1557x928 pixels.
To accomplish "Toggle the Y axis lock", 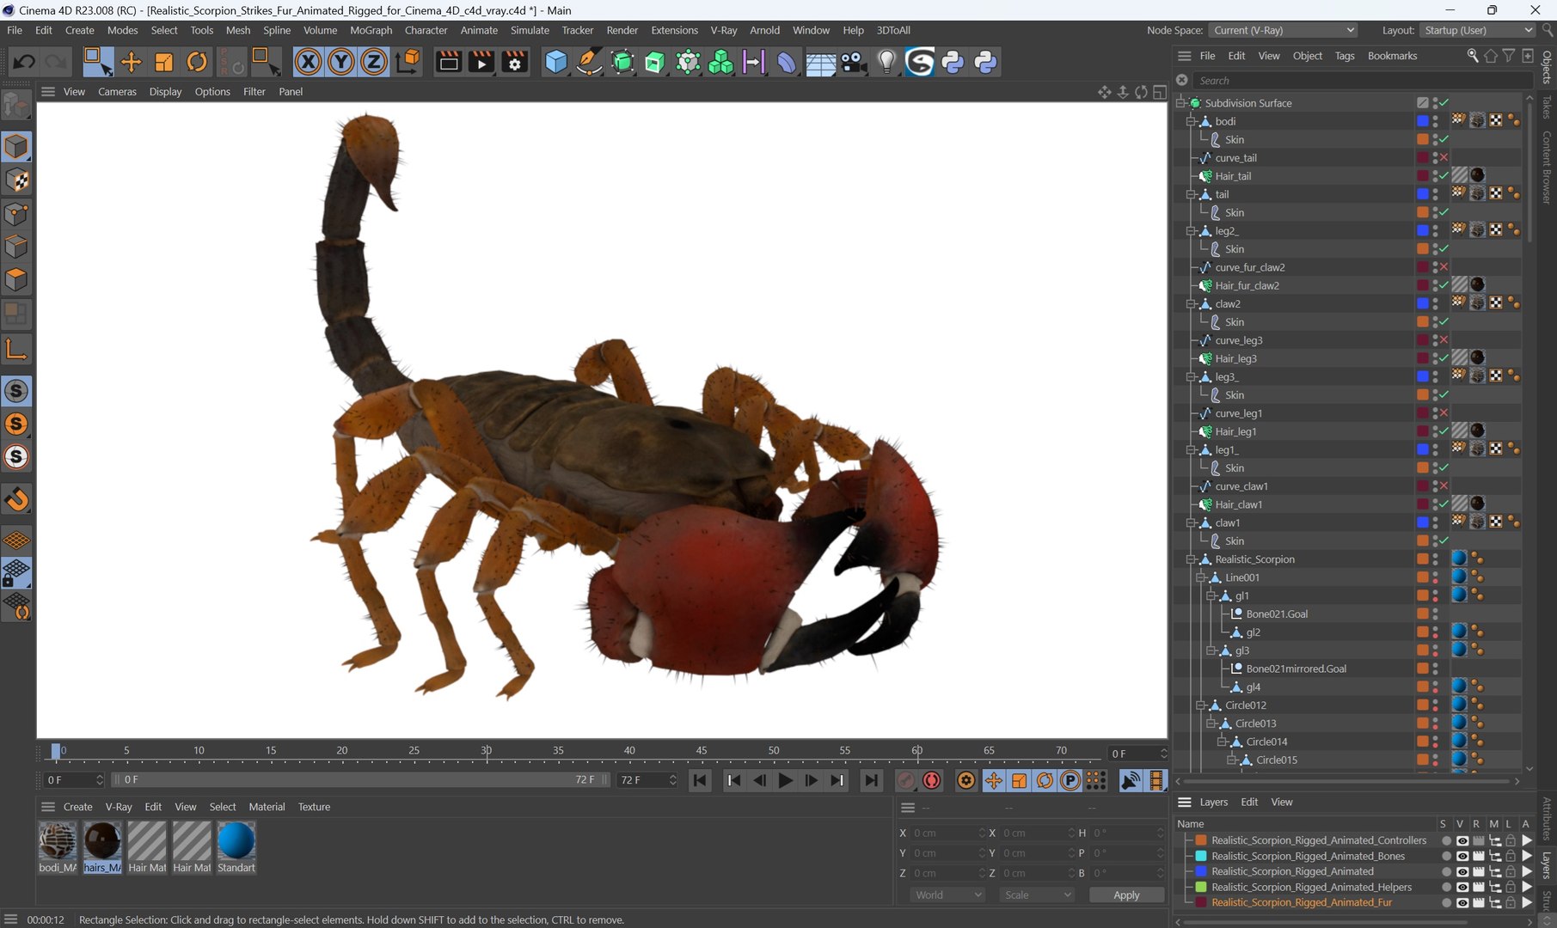I will (340, 62).
